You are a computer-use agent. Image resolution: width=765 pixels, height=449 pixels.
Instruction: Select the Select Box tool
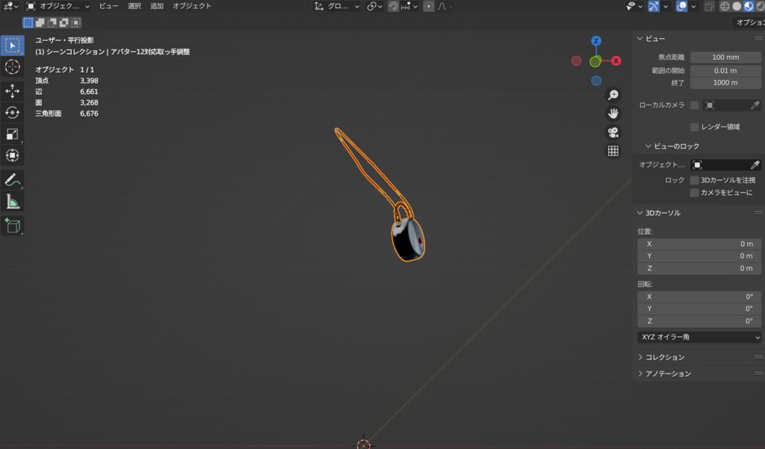point(12,46)
